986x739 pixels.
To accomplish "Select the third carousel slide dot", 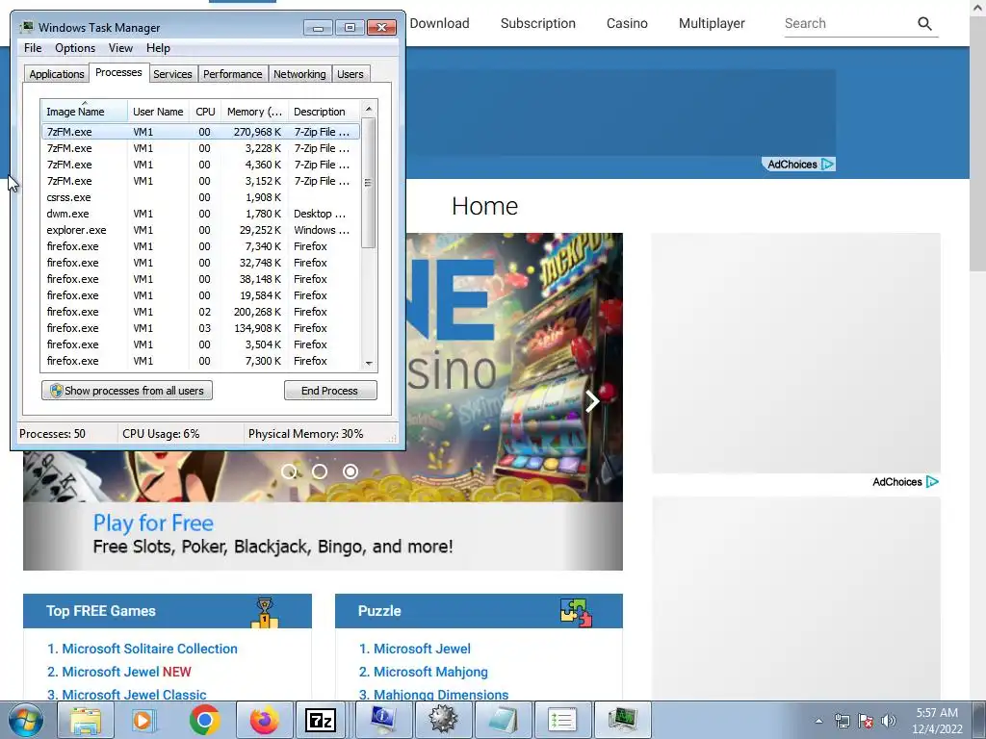I will point(350,471).
